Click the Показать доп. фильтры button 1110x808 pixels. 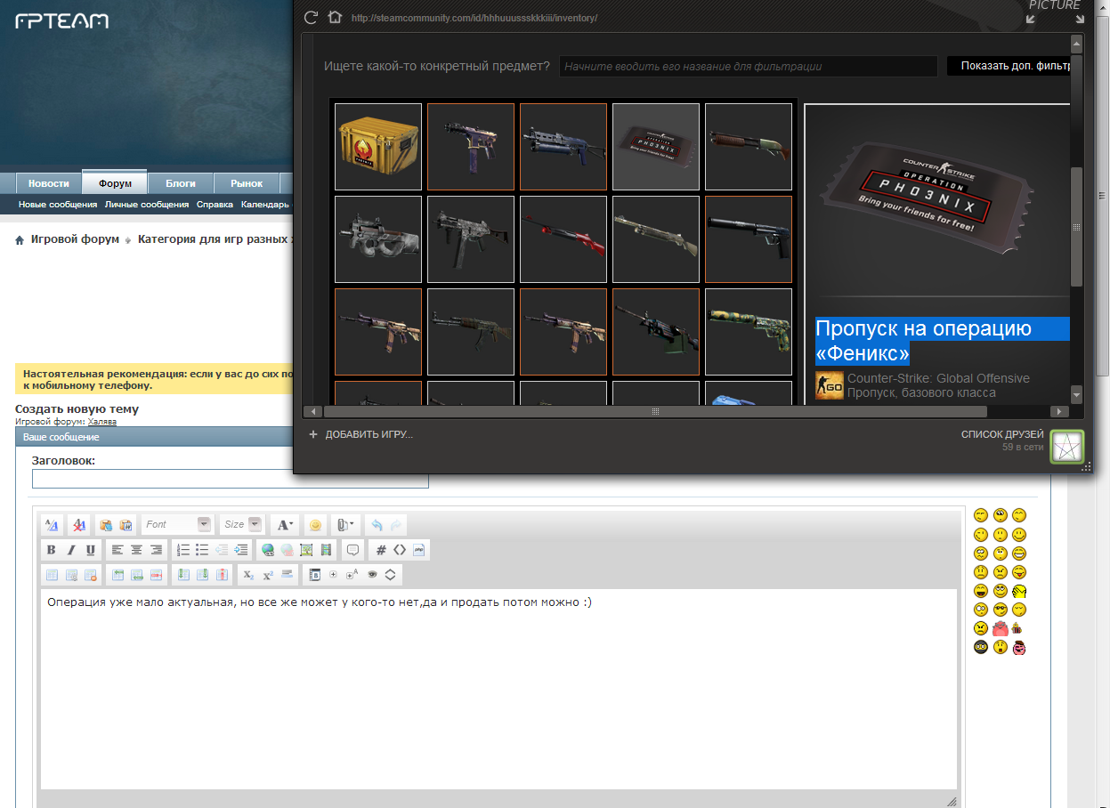1009,67
